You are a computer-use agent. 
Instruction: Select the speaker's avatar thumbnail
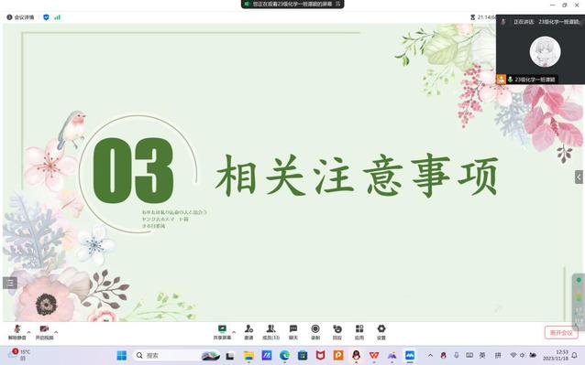[x=545, y=52]
